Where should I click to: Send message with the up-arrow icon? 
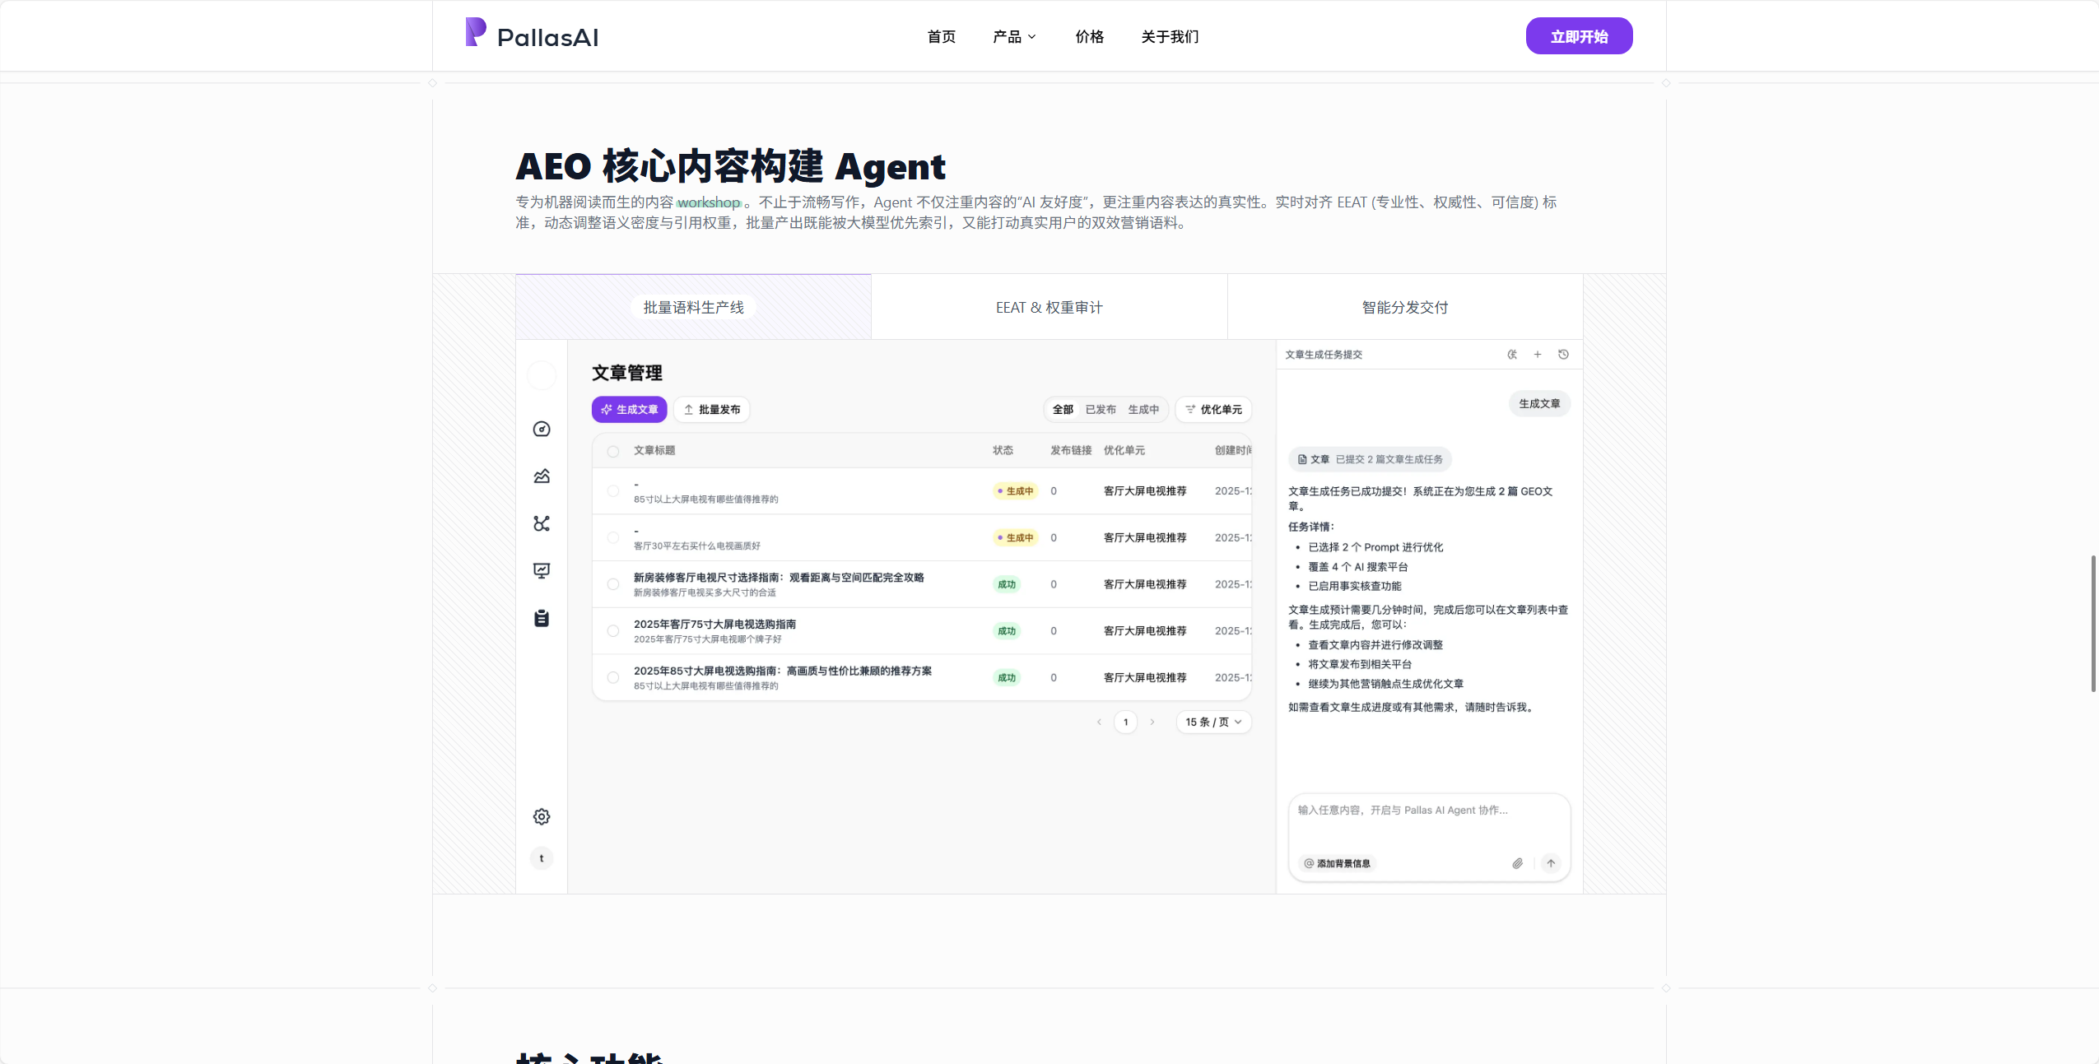point(1551,863)
